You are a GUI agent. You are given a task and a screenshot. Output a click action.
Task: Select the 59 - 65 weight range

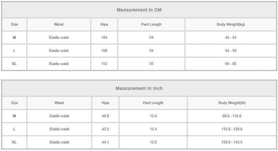click(231, 64)
